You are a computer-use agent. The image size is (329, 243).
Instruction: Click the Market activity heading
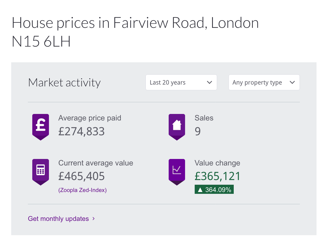64,82
